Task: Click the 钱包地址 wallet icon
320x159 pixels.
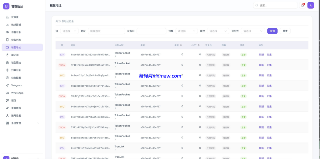Action: (x=7, y=47)
